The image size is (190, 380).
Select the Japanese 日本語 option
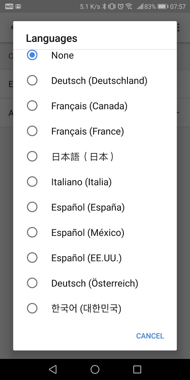[x=95, y=157]
